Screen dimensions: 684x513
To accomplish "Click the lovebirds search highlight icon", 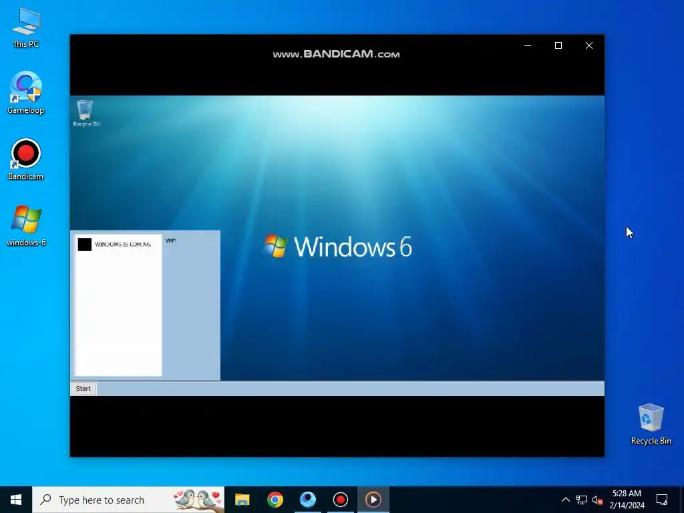I will tap(198, 500).
